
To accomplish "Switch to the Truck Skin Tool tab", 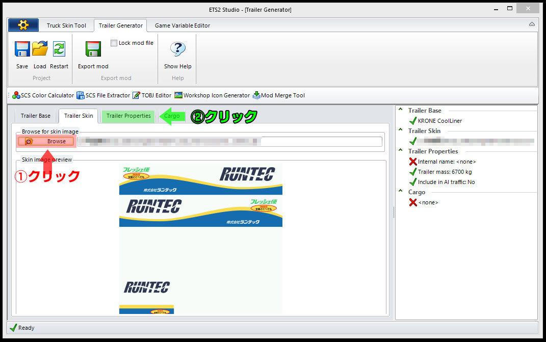I will pyautogui.click(x=66, y=25).
